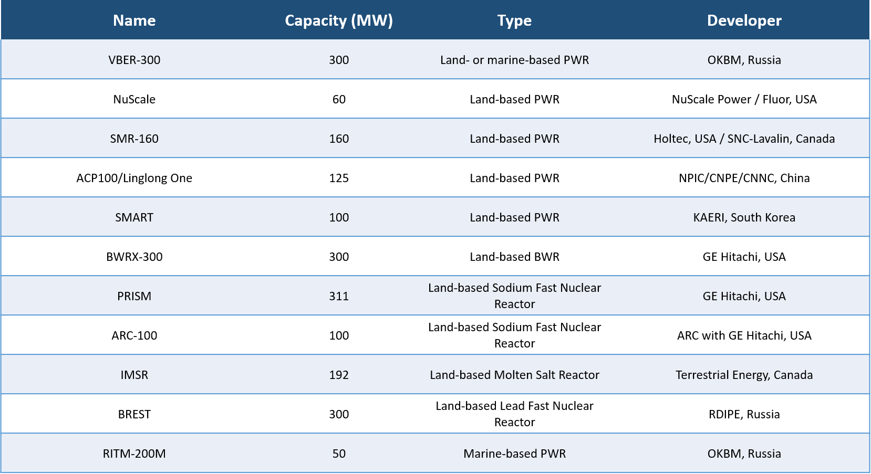Click the SMART reactor row
This screenshot has height=474, width=871.
[134, 217]
